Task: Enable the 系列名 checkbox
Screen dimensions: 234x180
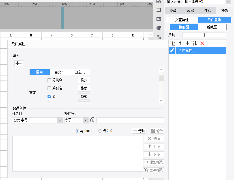Action: point(49,88)
